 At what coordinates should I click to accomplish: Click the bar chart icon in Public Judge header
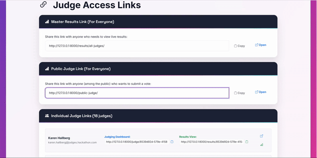click(47, 69)
